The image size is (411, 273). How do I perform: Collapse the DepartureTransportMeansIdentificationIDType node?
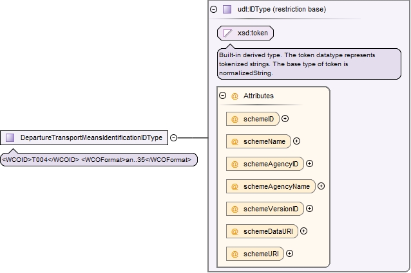tap(173, 137)
